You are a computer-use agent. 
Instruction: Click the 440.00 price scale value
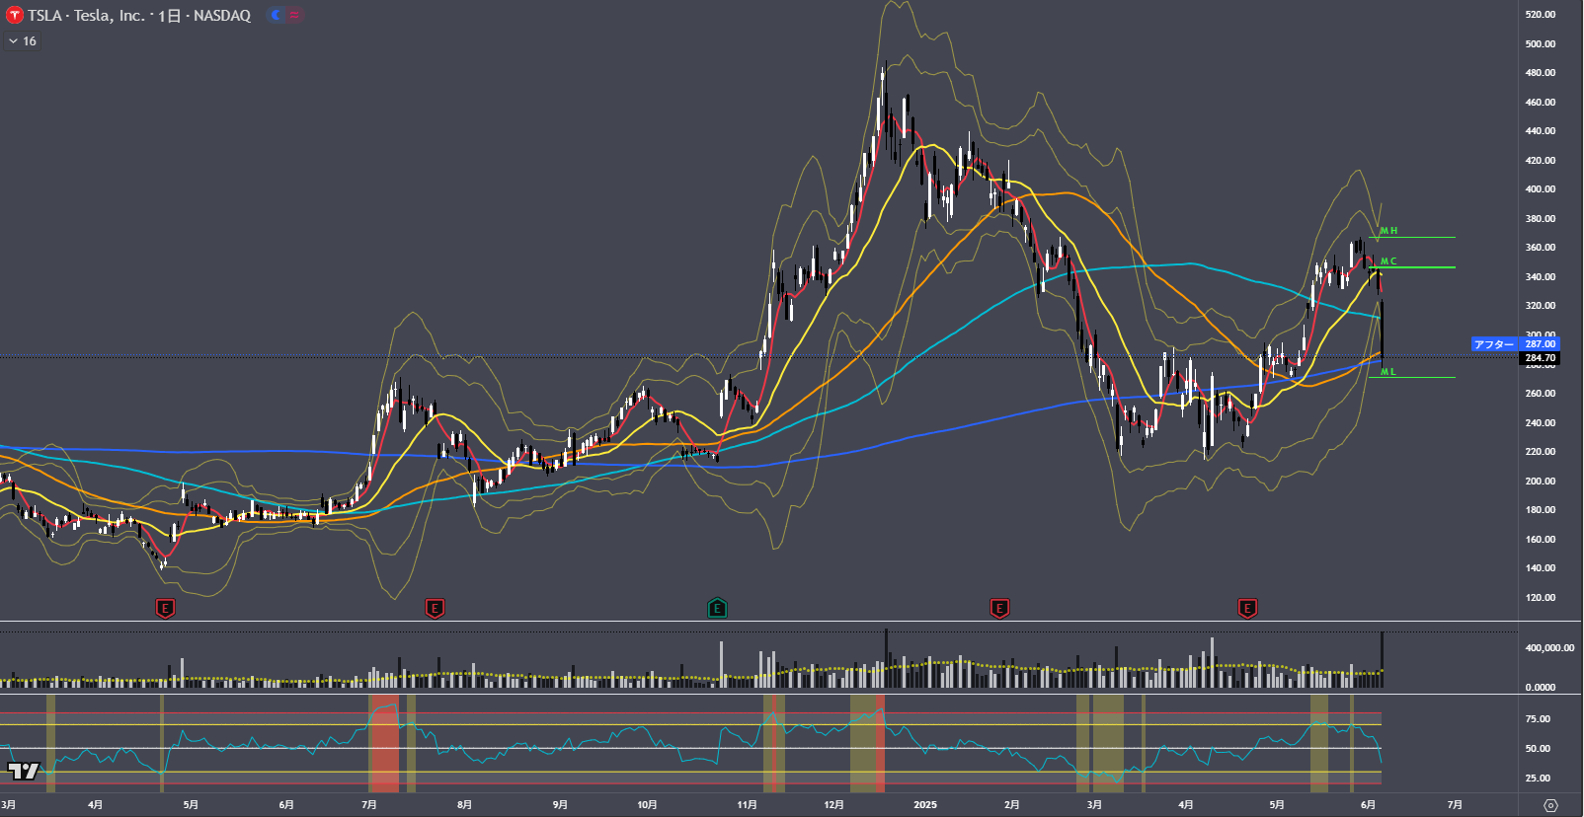(1540, 131)
